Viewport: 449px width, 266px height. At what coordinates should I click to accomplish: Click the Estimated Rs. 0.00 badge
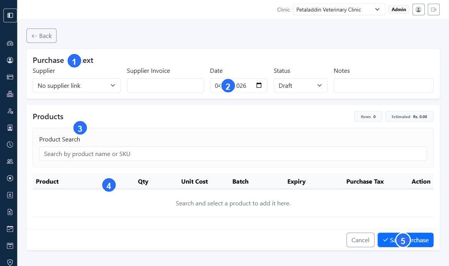409,117
